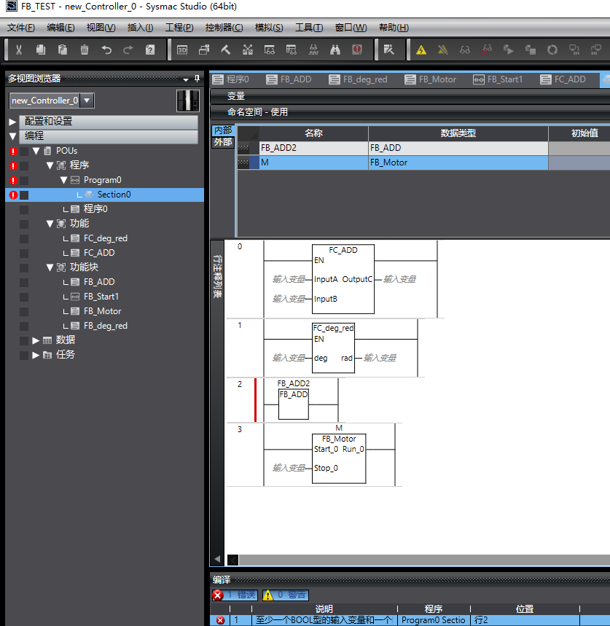Open the 控制器(C) menu
Viewport: 610px width, 626px height.
pyautogui.click(x=224, y=28)
